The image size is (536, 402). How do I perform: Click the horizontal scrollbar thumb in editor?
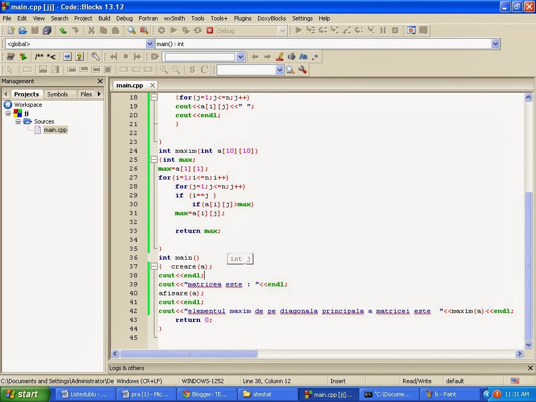click(x=188, y=353)
